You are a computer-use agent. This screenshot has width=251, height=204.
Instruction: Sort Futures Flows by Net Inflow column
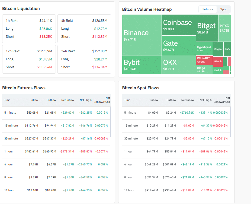tap(67, 100)
